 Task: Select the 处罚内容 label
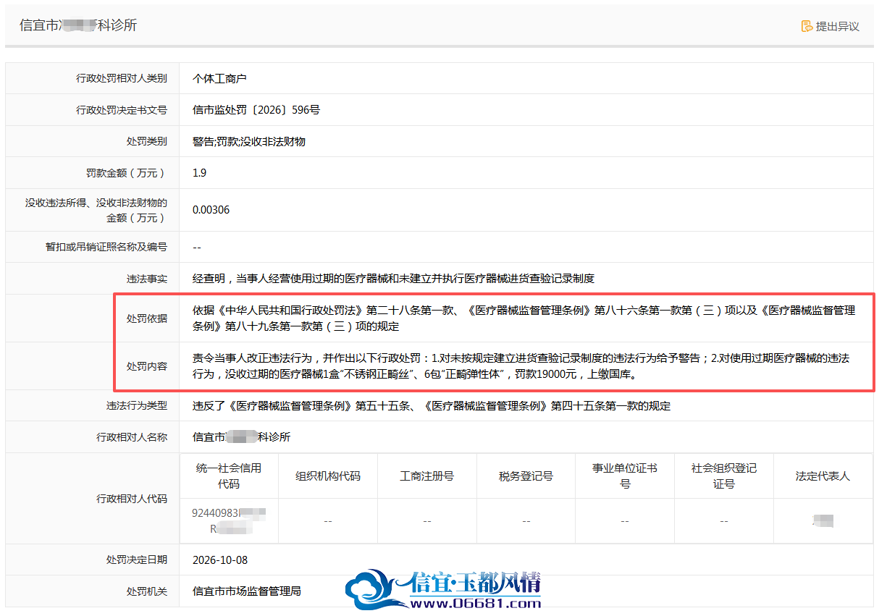pyautogui.click(x=147, y=366)
